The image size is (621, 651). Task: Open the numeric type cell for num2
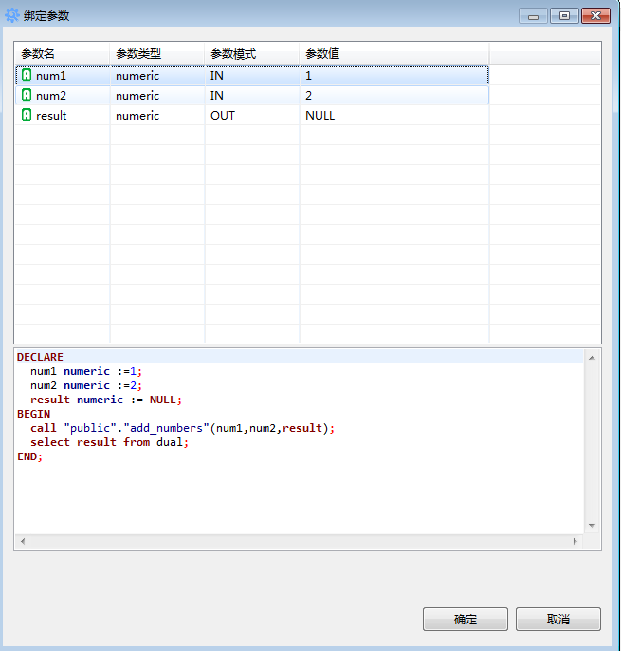pyautogui.click(x=156, y=95)
